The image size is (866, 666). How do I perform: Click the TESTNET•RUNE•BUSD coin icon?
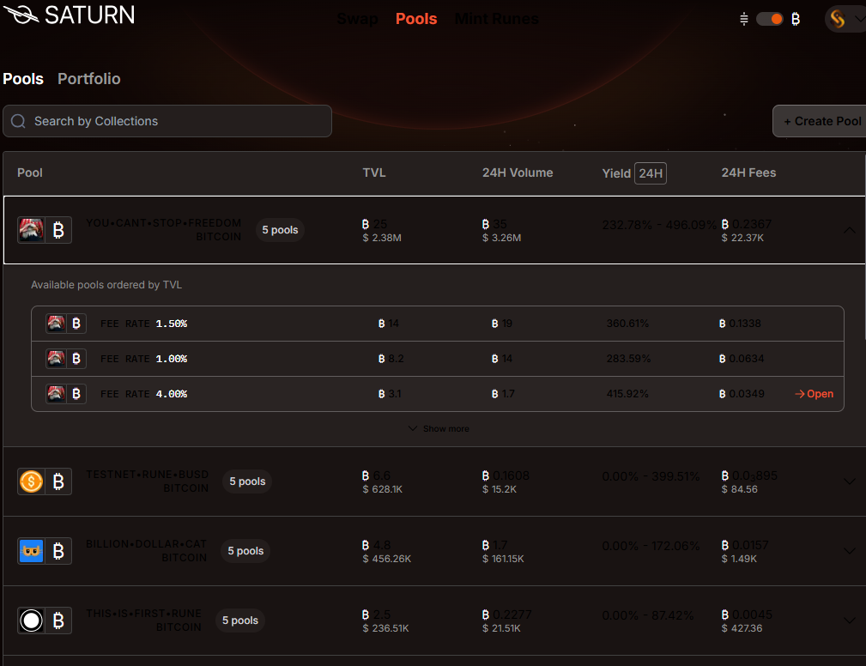tap(32, 481)
